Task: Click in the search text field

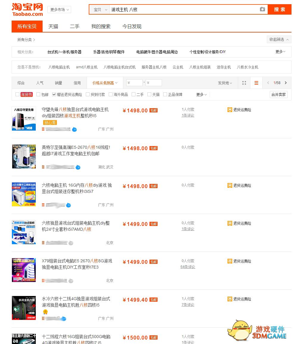Action: tap(184, 10)
